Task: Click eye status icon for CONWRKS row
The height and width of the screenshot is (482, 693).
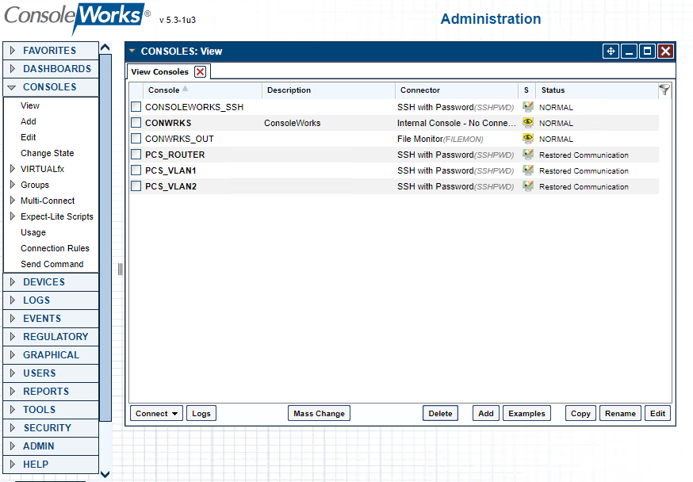Action: pyautogui.click(x=528, y=122)
